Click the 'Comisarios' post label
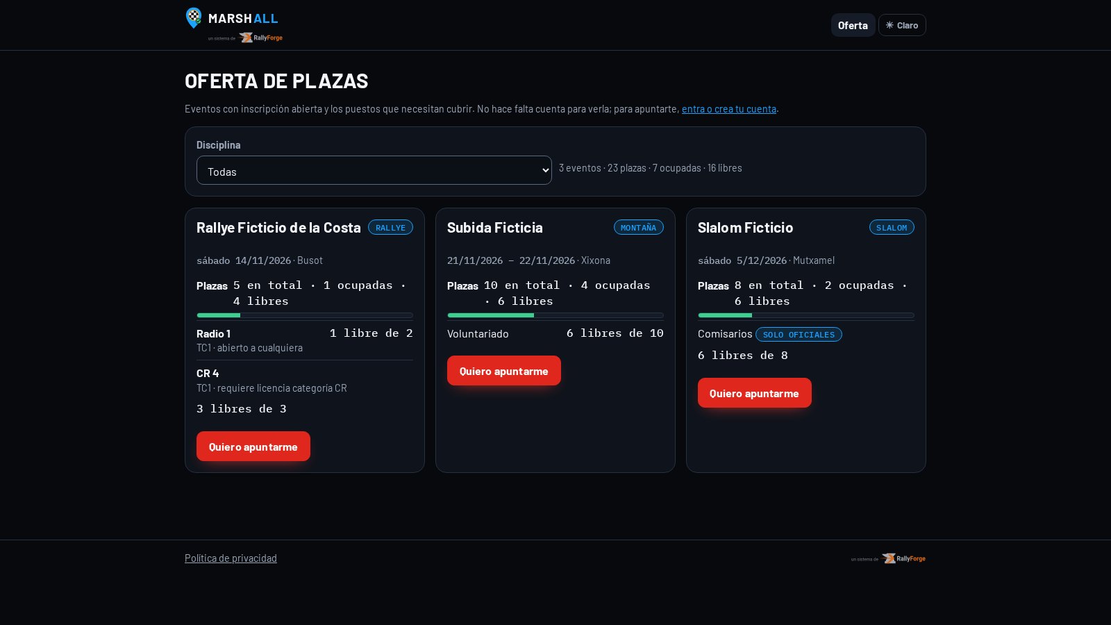Viewport: 1111px width, 625px height. (x=725, y=334)
